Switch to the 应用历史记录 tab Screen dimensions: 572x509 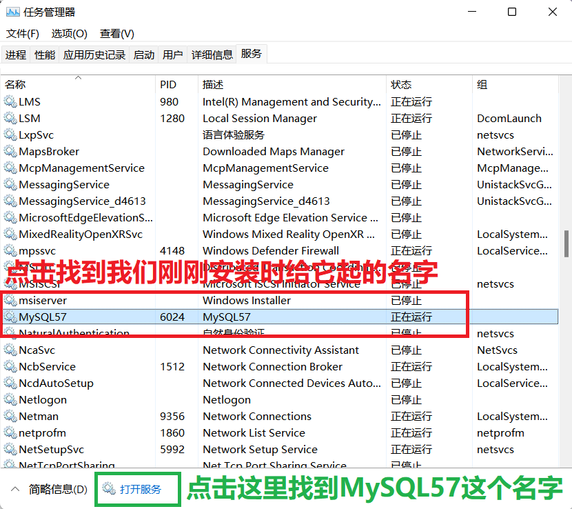coord(94,54)
